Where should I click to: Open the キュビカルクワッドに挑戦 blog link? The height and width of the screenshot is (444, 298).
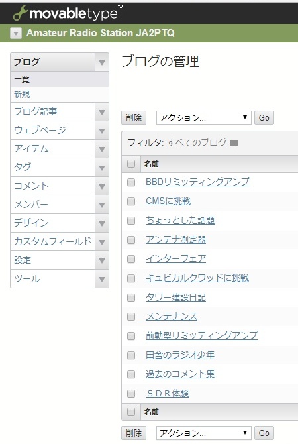coord(197,278)
